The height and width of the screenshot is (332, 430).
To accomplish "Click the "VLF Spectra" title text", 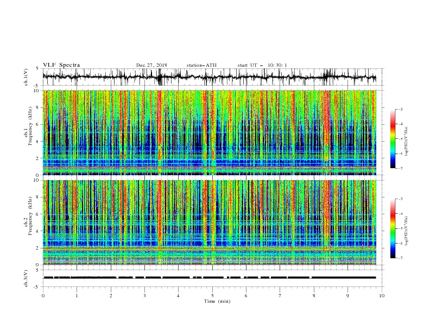I will click(x=61, y=65).
